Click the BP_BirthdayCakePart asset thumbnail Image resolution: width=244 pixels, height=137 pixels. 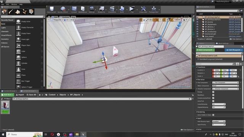[5, 107]
